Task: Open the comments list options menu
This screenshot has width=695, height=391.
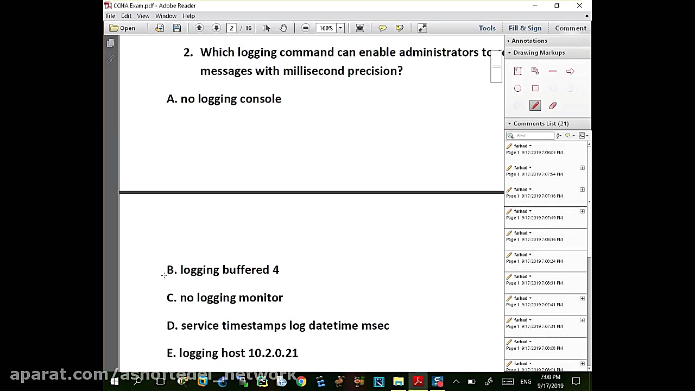Action: (583, 136)
